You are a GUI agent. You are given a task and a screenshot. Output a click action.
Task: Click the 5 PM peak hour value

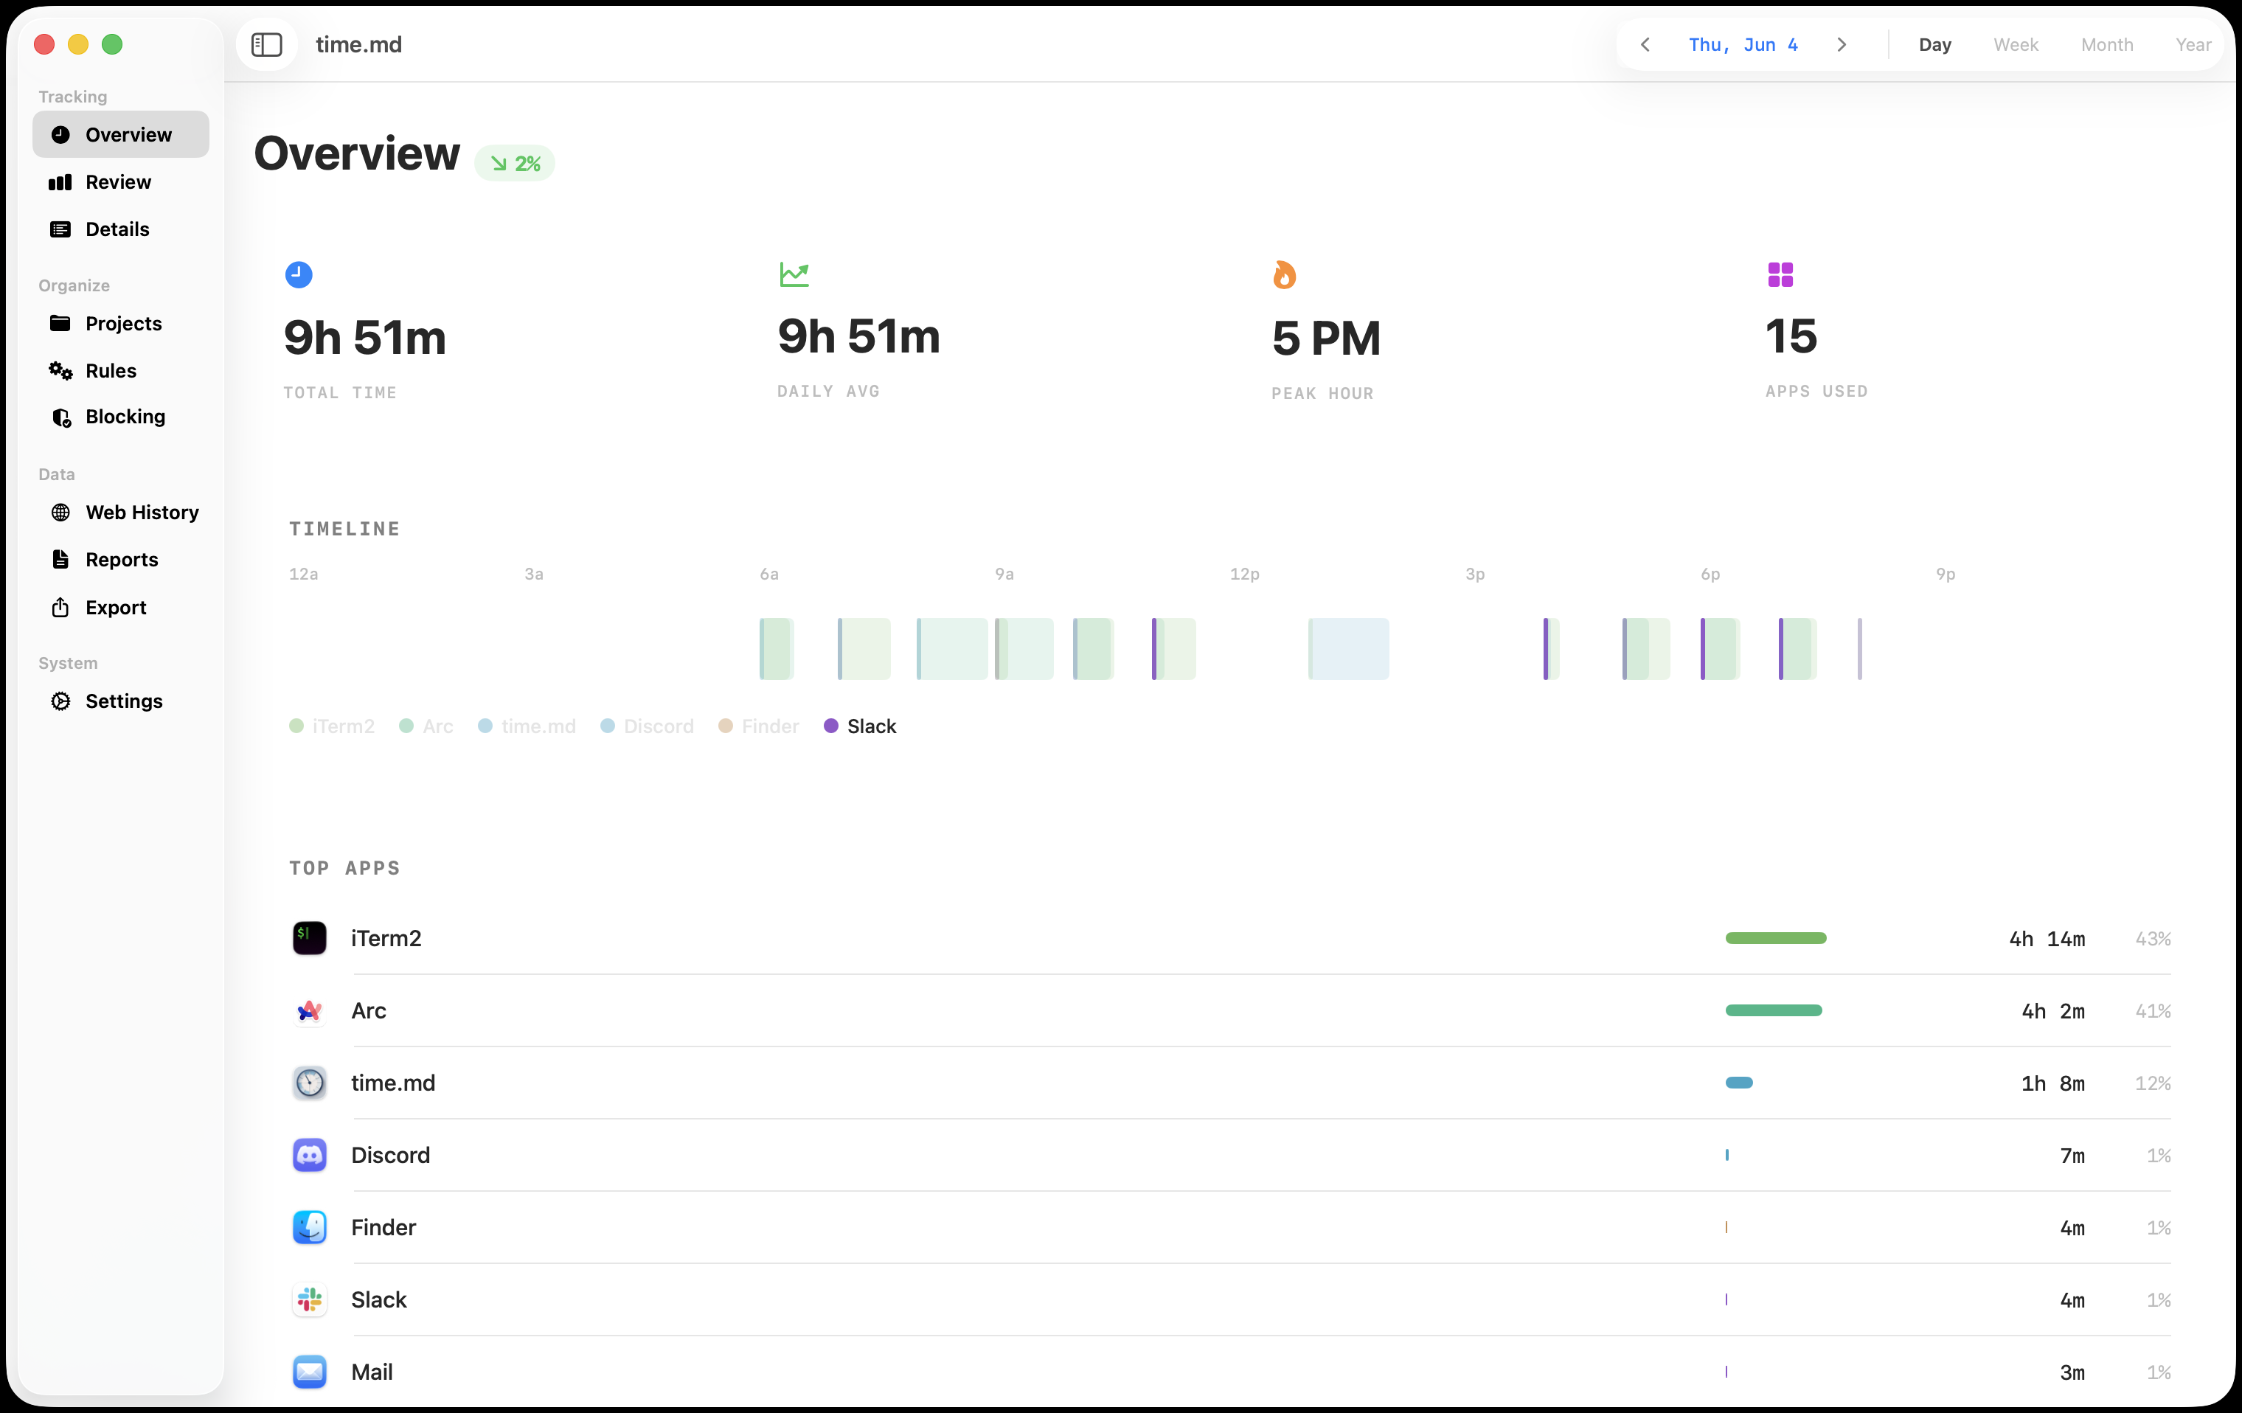point(1326,338)
